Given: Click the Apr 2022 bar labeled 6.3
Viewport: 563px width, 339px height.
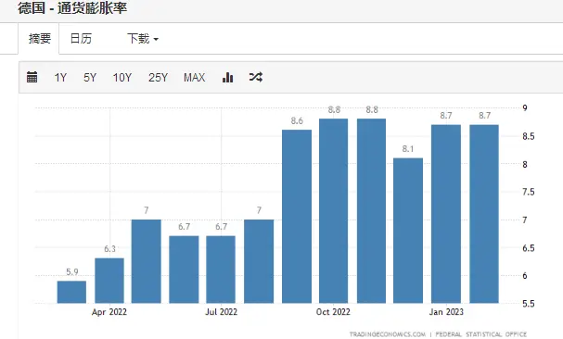Looking at the screenshot, I should point(109,281).
